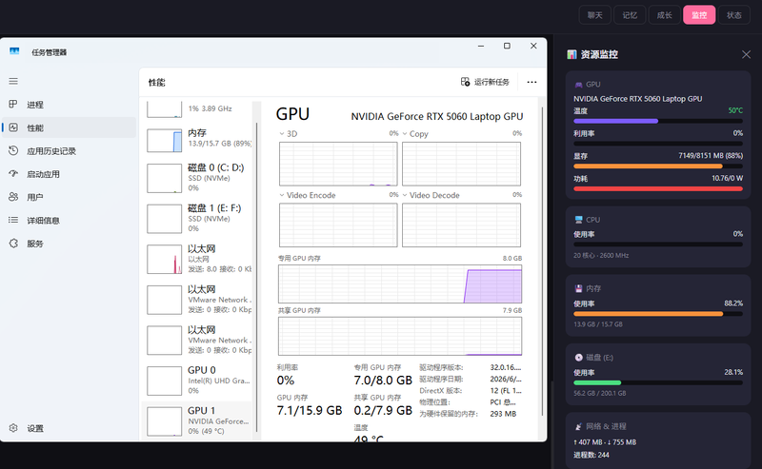The image size is (762, 469).
Task: Click NVIDIA GeForce RTX 5060 title in Task Manager
Action: 437,116
